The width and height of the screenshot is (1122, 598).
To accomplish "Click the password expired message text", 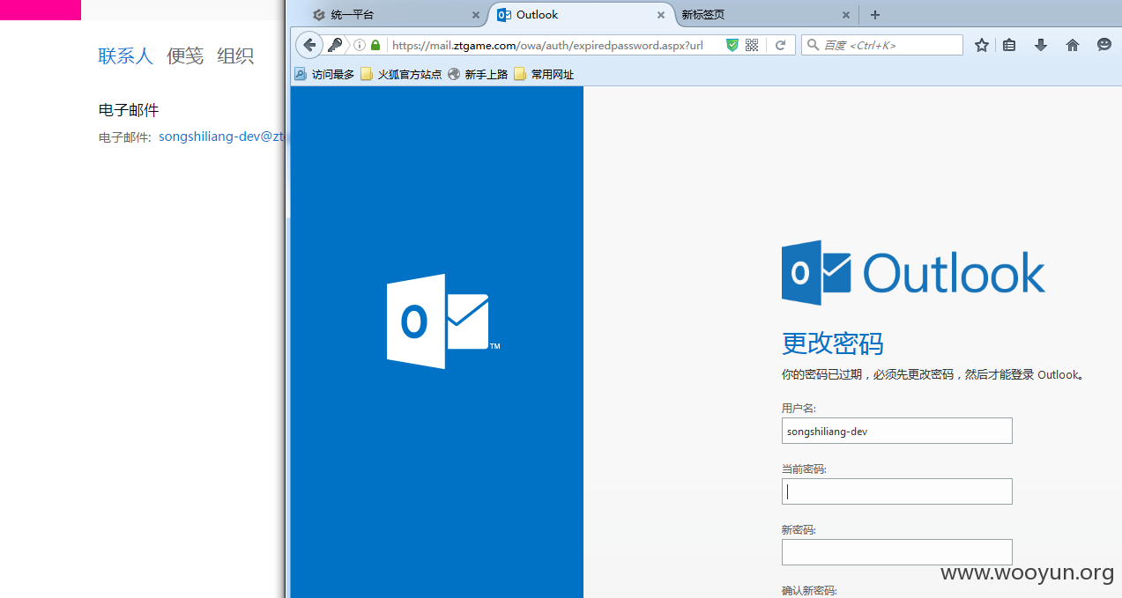I will tap(933, 374).
